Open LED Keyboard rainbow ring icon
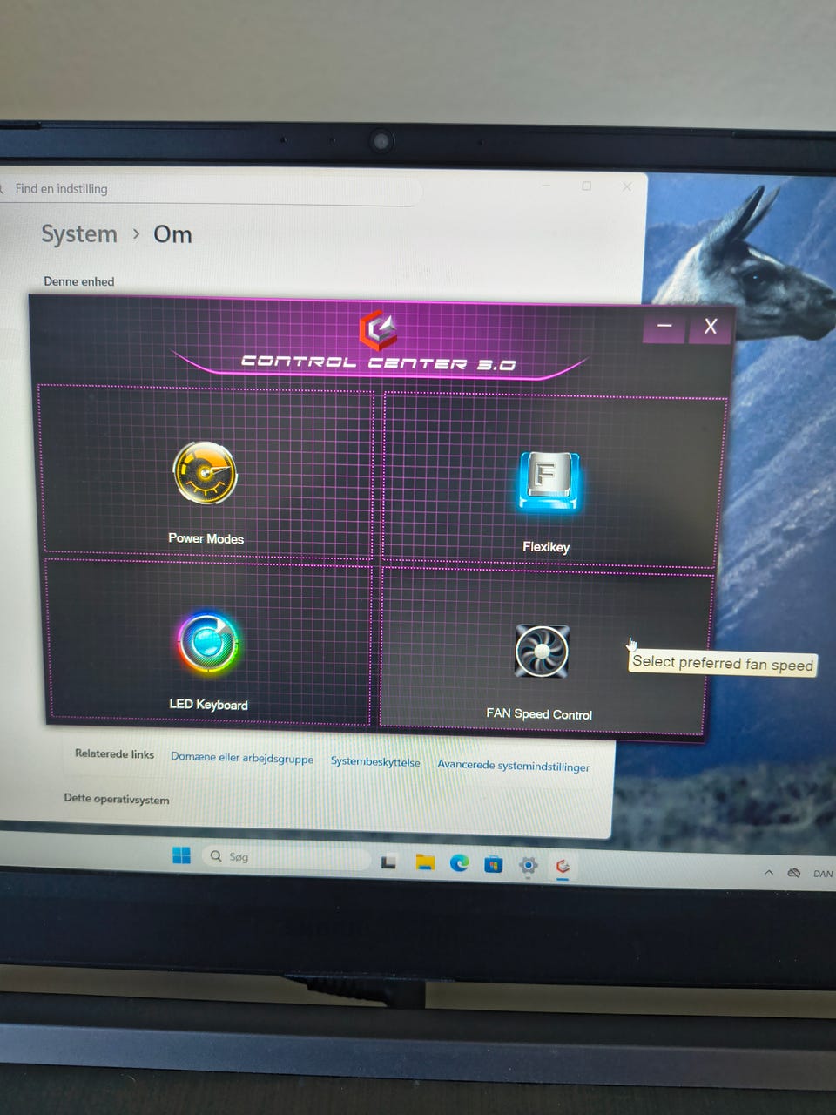 tap(208, 643)
